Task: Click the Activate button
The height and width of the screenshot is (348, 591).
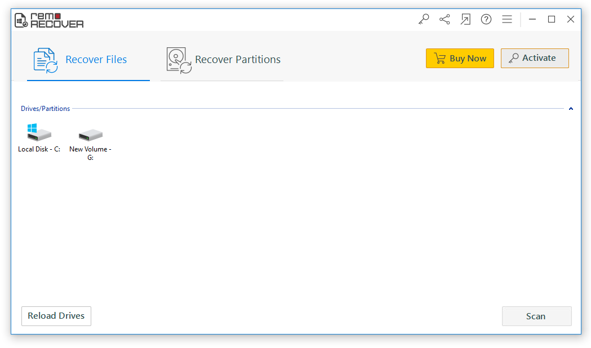Action: click(535, 59)
